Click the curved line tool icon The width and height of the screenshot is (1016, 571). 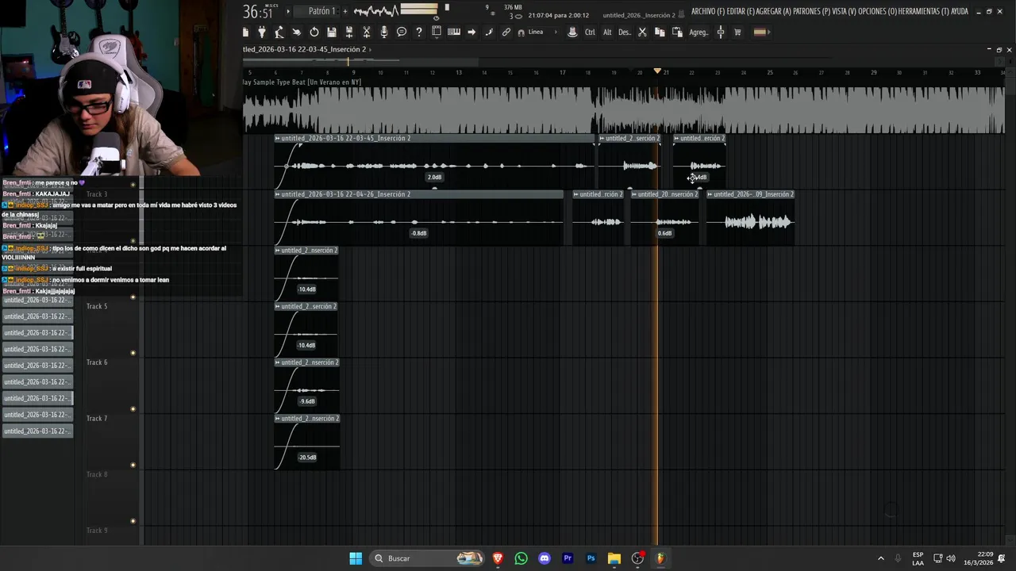pos(489,33)
